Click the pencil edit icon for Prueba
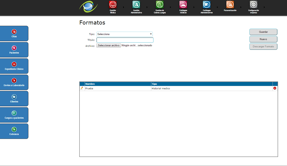This screenshot has height=166, width=287. click(x=82, y=88)
